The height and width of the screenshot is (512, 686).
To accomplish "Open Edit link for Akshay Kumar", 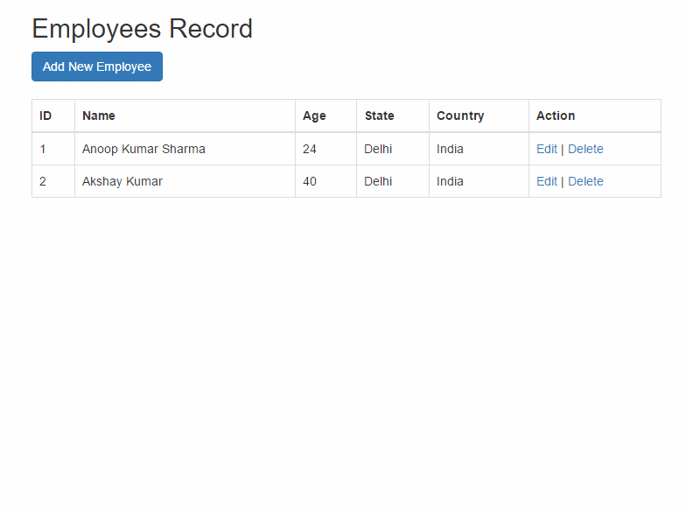I will point(547,181).
